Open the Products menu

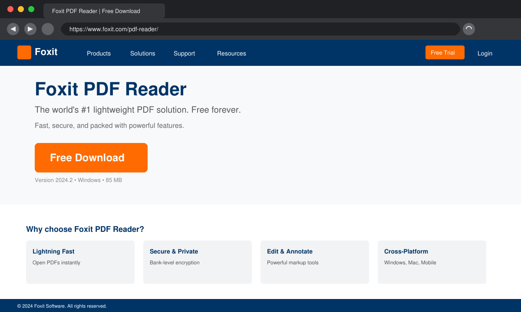pos(99,53)
